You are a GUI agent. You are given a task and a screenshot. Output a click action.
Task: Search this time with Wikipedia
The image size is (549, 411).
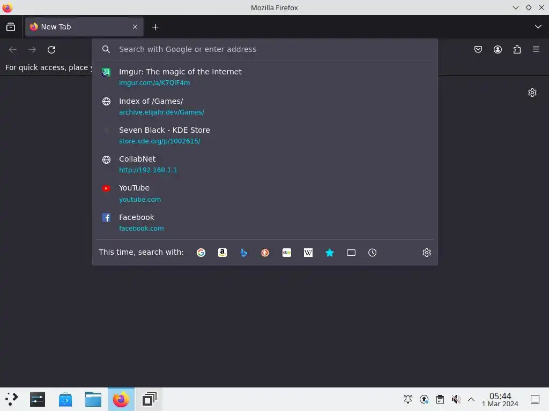click(308, 253)
